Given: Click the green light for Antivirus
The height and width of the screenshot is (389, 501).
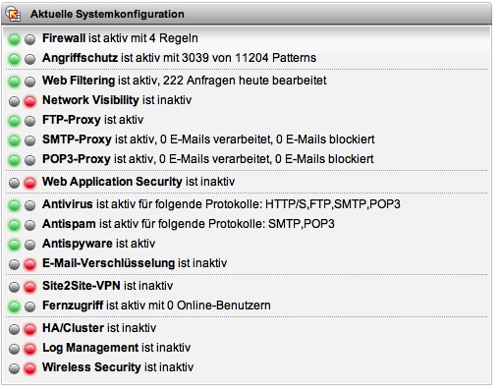Looking at the screenshot, I should click(14, 205).
